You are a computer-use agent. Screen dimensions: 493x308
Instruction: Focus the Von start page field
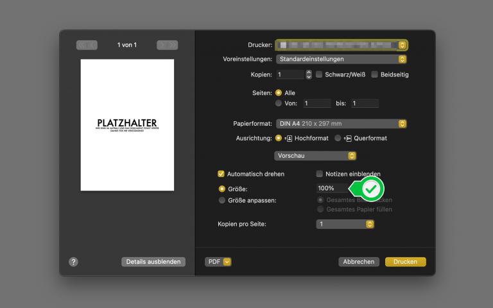pyautogui.click(x=317, y=103)
